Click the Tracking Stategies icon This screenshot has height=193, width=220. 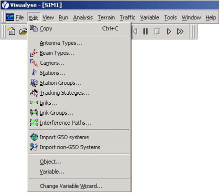tap(34, 93)
